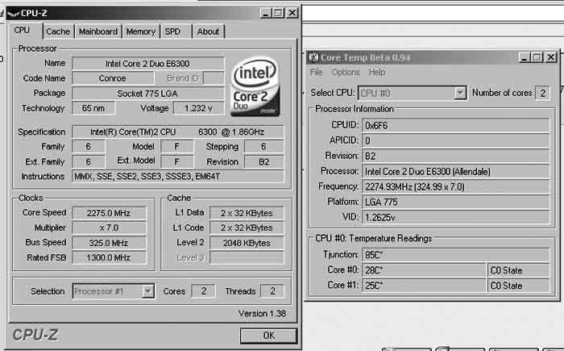
Task: Click the L1 Data value 2 x 32 KBytes
Action: [x=247, y=213]
